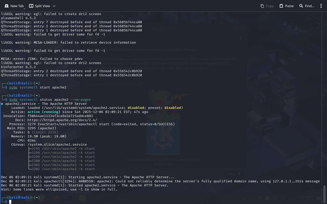
Task: Click the cursor at the last prompt
Action: click(10, 202)
